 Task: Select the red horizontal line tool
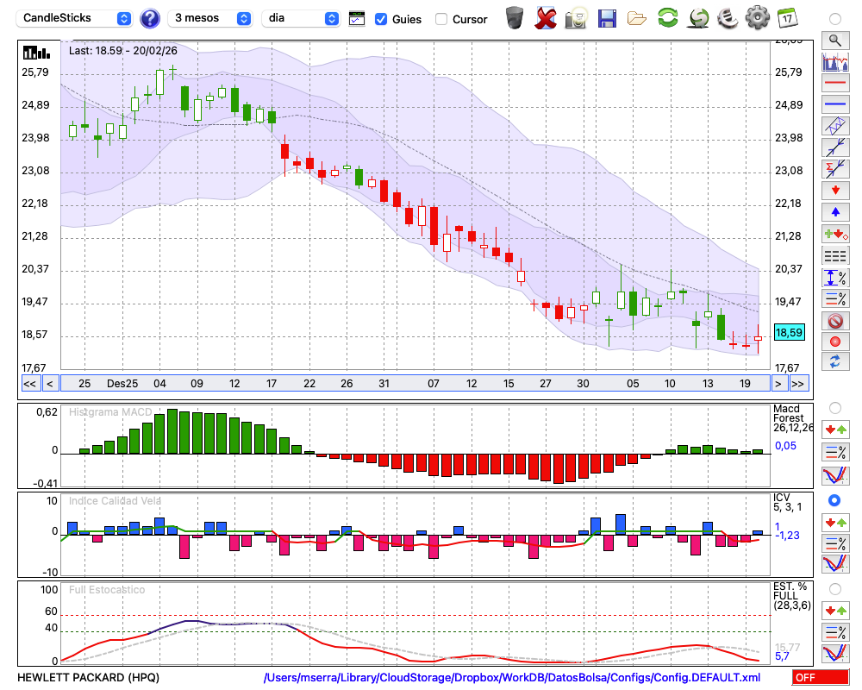(834, 84)
